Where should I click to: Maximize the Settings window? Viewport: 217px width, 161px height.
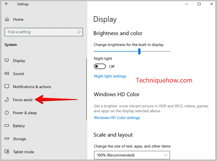click(199, 4)
